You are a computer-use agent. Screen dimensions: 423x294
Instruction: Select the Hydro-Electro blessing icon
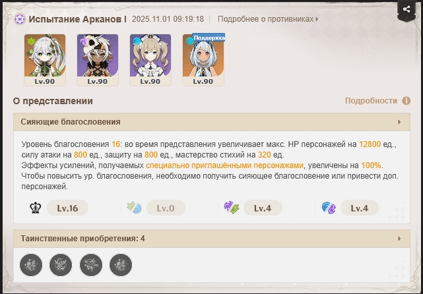coord(329,208)
